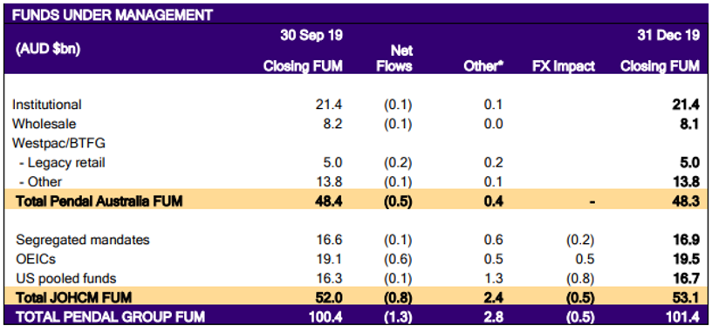The height and width of the screenshot is (333, 712).
Task: Click the FUNDS UNDER MANAGEMENT title
Action: tap(113, 15)
